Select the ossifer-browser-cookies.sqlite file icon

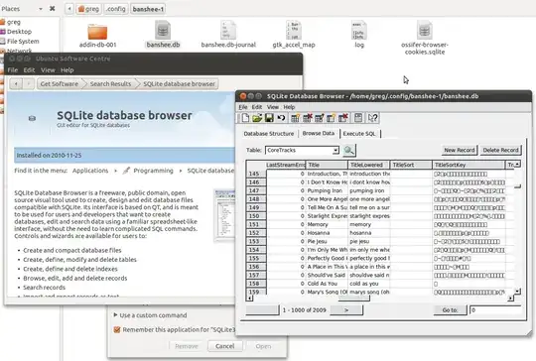click(424, 31)
